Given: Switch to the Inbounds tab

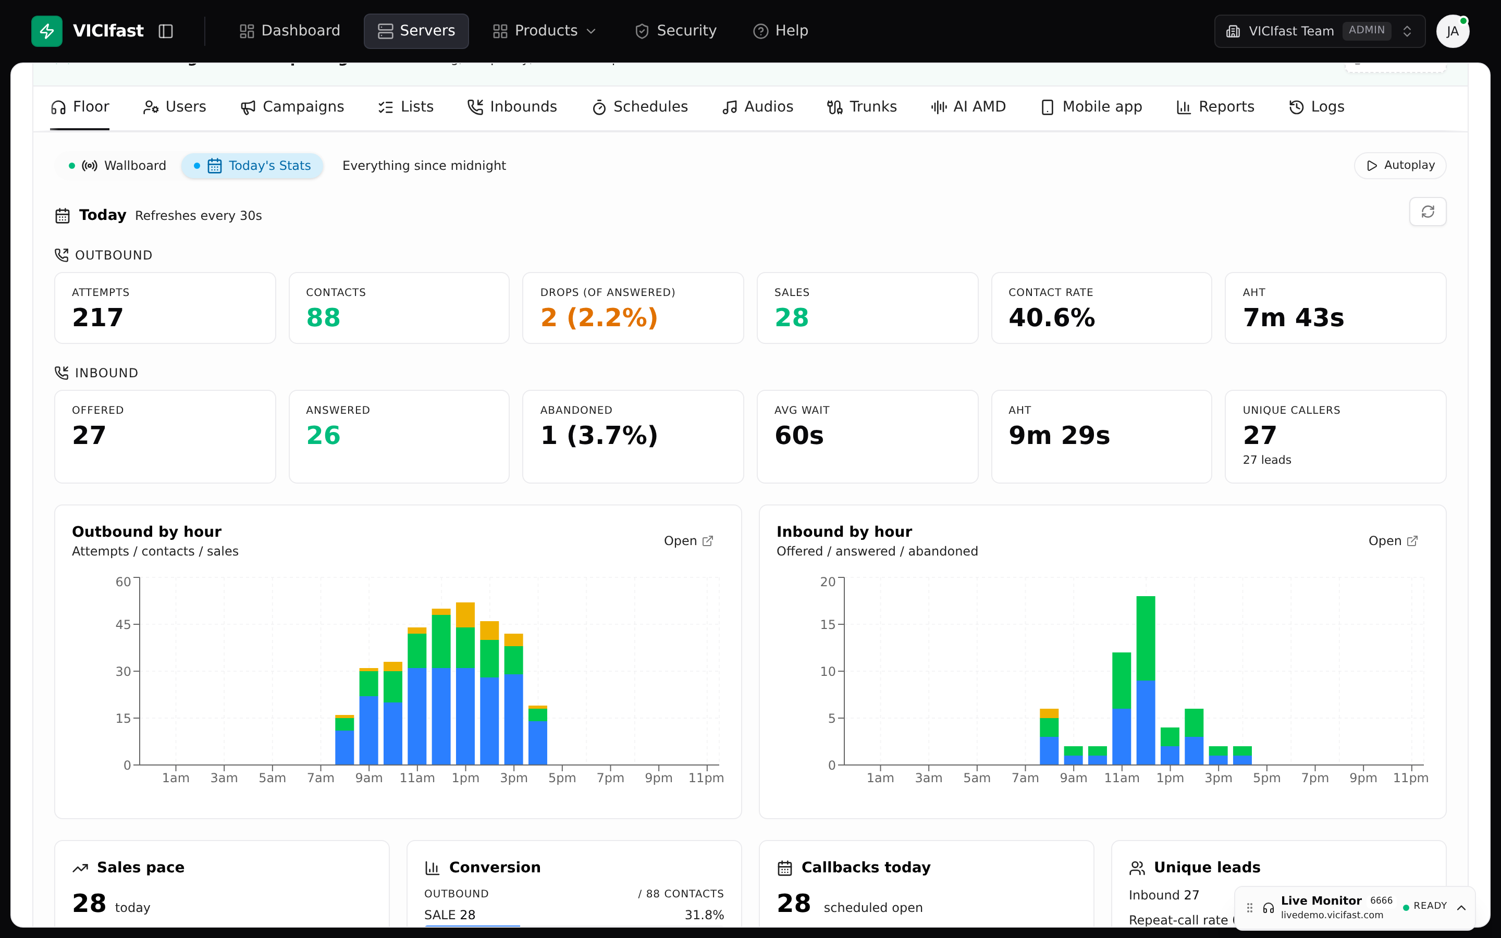Looking at the screenshot, I should click(x=512, y=107).
